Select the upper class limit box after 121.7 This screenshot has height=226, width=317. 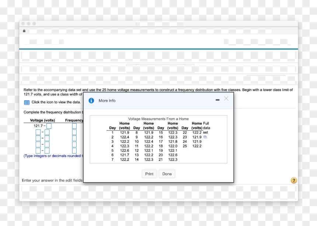49,126
